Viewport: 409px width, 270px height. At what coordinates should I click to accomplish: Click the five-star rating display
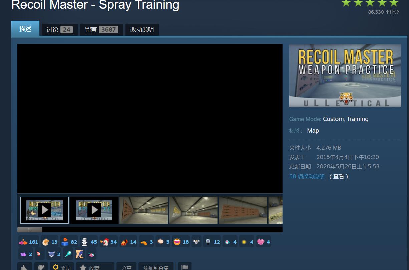(x=370, y=3)
